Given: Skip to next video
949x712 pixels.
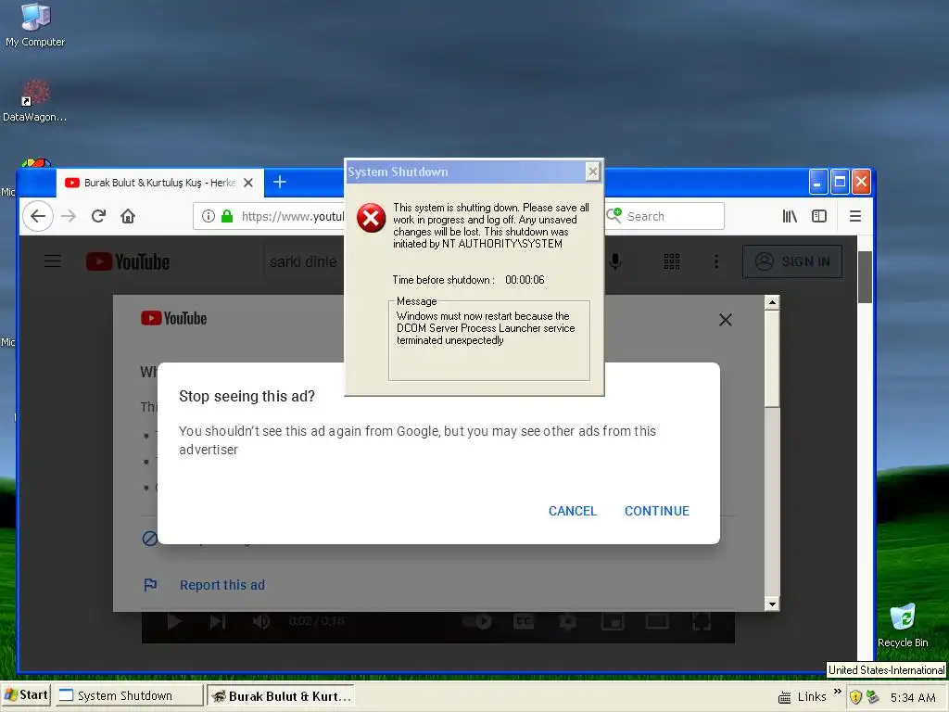Looking at the screenshot, I should (218, 622).
